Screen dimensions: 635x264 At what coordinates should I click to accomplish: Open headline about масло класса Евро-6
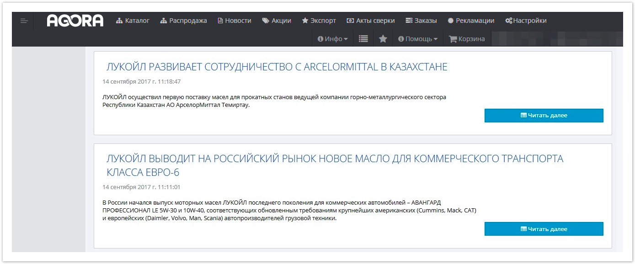click(335, 165)
